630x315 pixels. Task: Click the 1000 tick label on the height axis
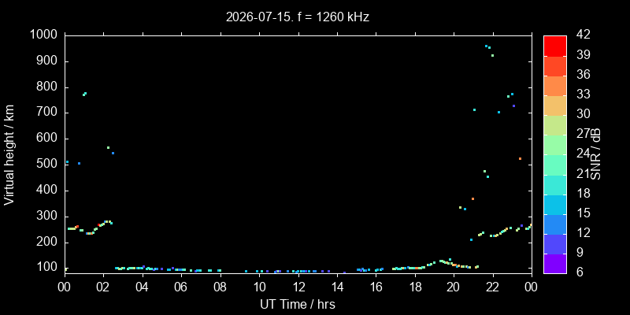46,35
